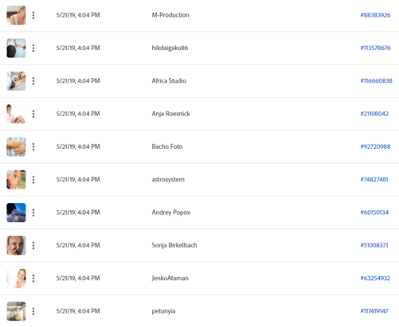399x327 pixels.
Task: Open the three-dot menu for JenkoAtaman row
Action: (x=33, y=278)
